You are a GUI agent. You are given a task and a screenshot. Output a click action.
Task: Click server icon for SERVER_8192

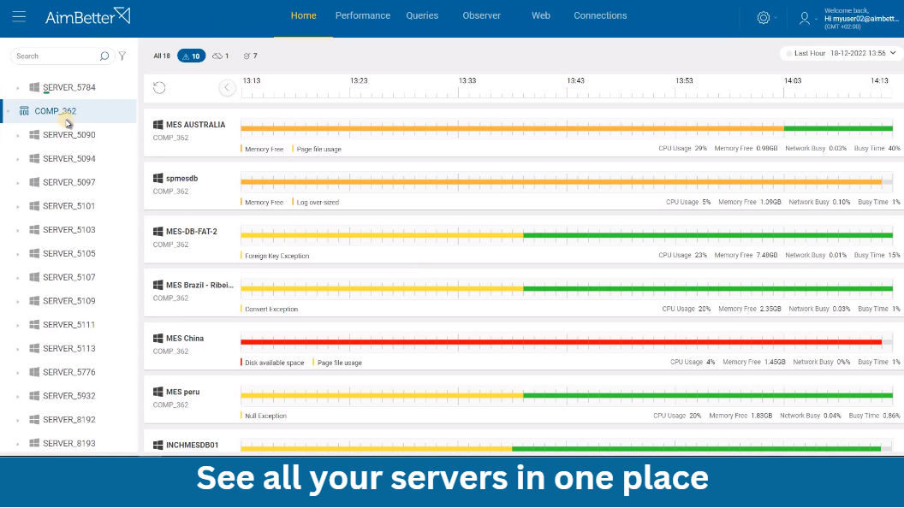(x=34, y=419)
